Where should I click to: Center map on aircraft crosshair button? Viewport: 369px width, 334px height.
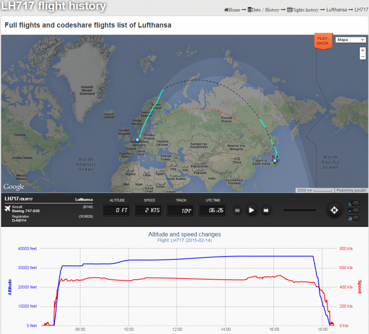click(x=334, y=210)
